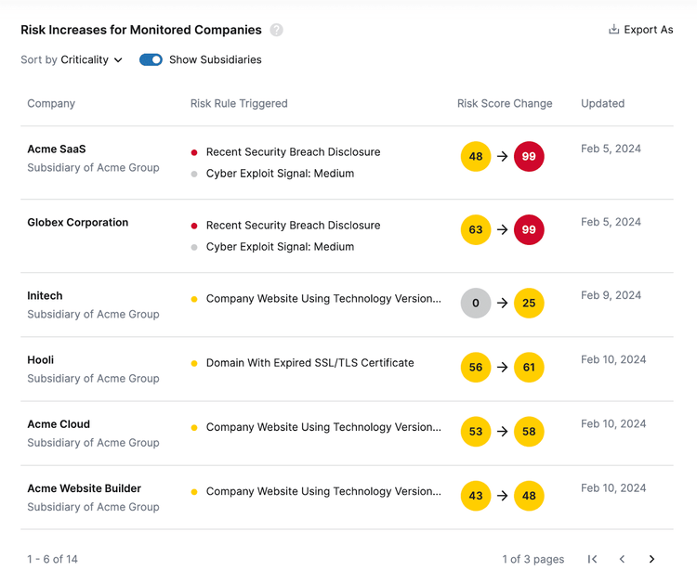Click Initech gray score 0 badge
Image resolution: width=697 pixels, height=584 pixels.
476,303
